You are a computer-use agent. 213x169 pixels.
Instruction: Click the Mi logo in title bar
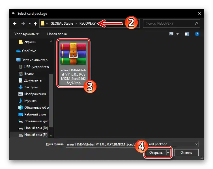(x=14, y=13)
